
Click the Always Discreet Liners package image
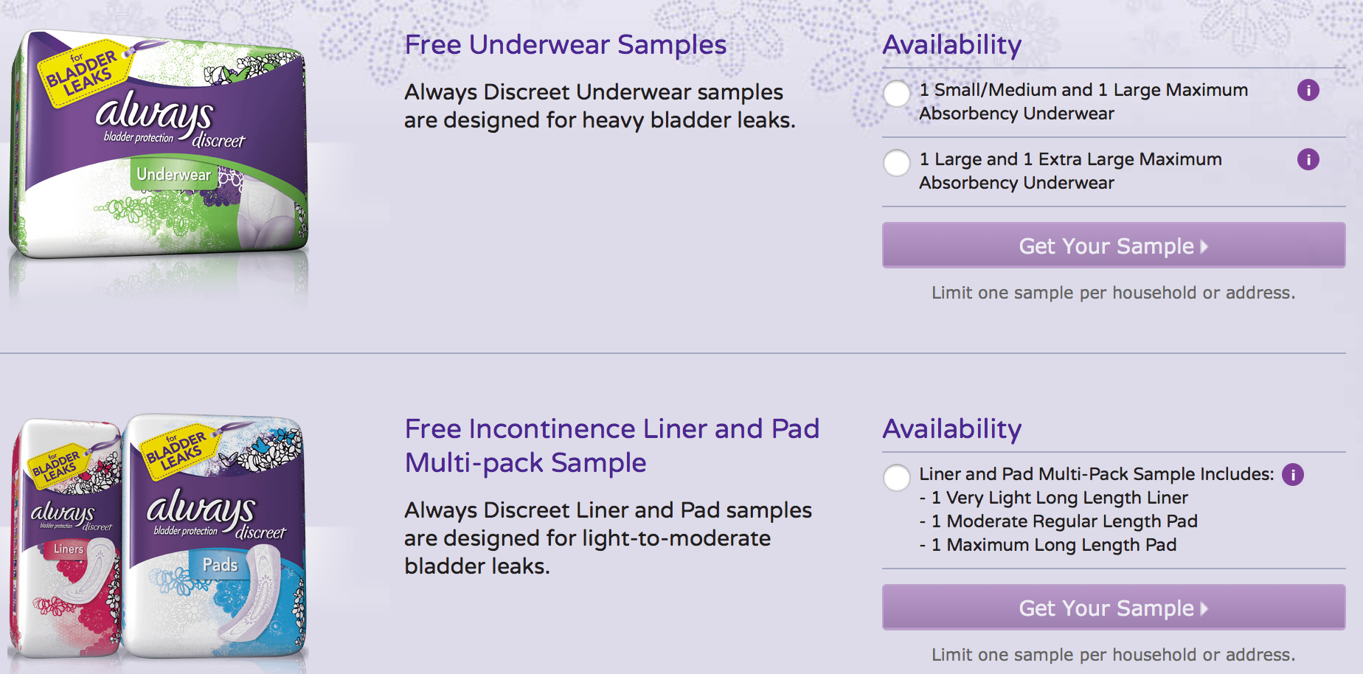(66, 538)
